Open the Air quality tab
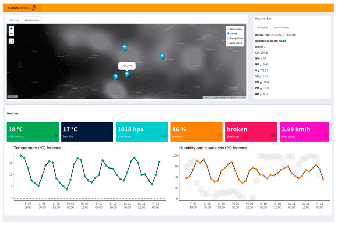This screenshot has height=226, width=337. pyautogui.click(x=263, y=28)
